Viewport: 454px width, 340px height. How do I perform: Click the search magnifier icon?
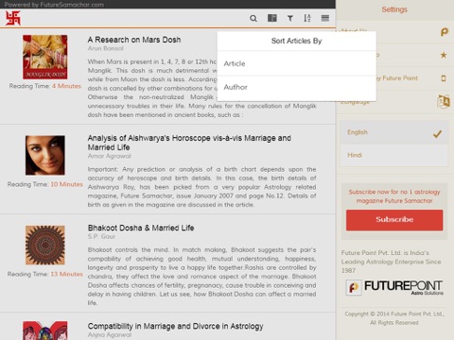pos(253,18)
